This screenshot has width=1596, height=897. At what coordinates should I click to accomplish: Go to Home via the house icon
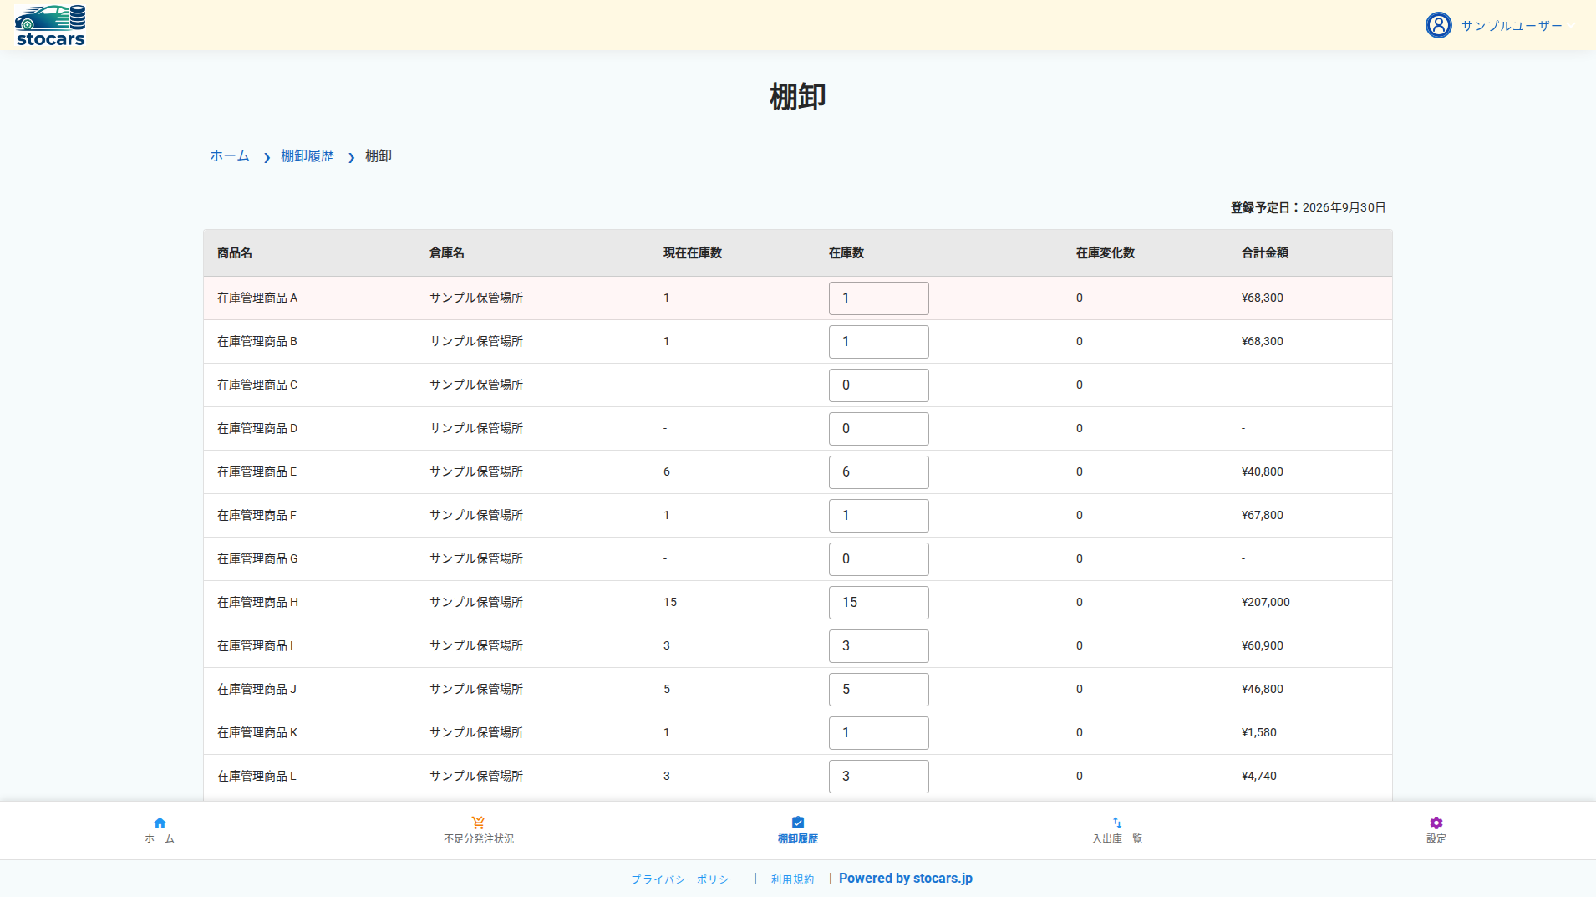pyautogui.click(x=160, y=823)
